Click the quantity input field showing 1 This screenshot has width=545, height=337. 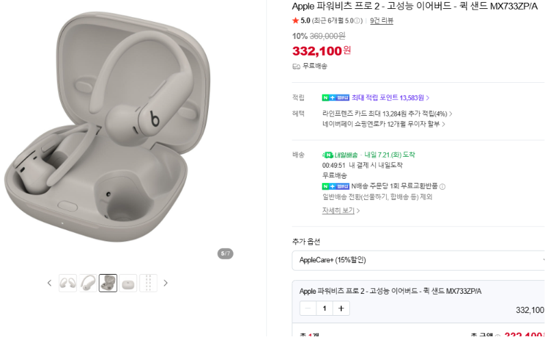click(x=325, y=308)
